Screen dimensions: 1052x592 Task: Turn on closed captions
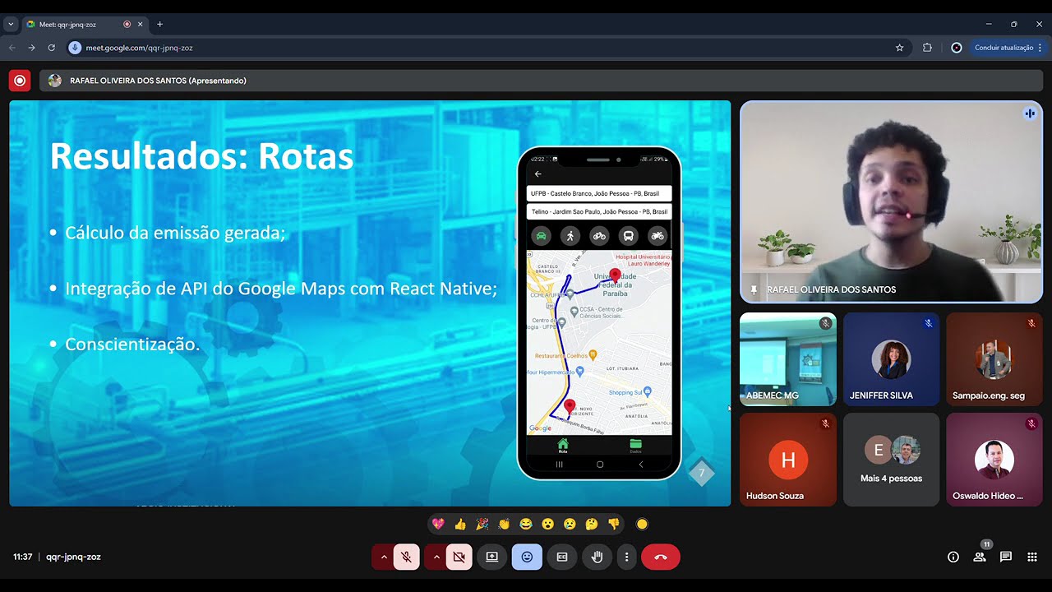click(562, 557)
